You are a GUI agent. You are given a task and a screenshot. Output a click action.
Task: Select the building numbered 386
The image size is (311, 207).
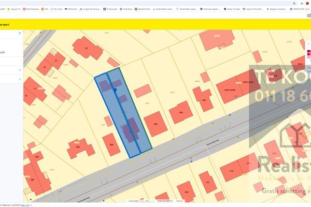[79, 147]
